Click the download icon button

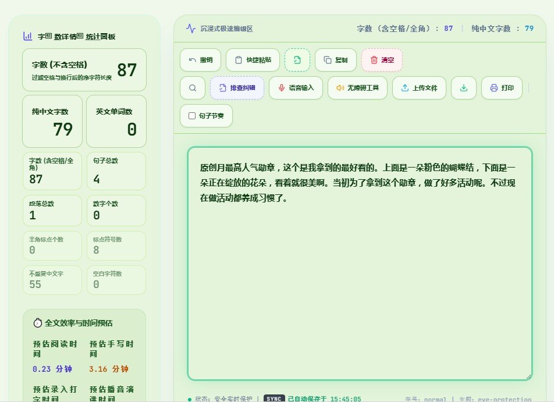click(464, 88)
